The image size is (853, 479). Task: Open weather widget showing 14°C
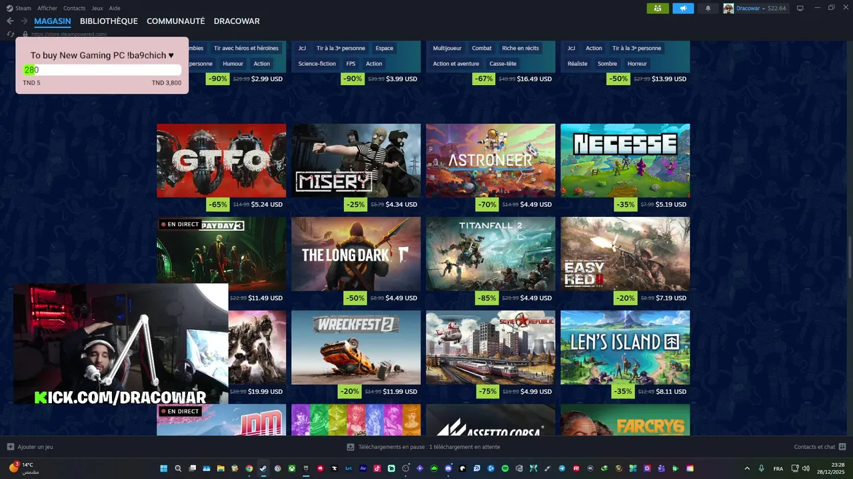(x=24, y=468)
